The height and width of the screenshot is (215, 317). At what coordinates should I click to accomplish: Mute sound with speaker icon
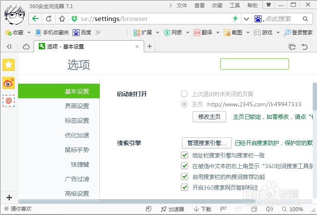(x=269, y=209)
